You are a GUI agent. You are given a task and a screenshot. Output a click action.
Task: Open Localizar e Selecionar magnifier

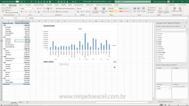(167, 10)
